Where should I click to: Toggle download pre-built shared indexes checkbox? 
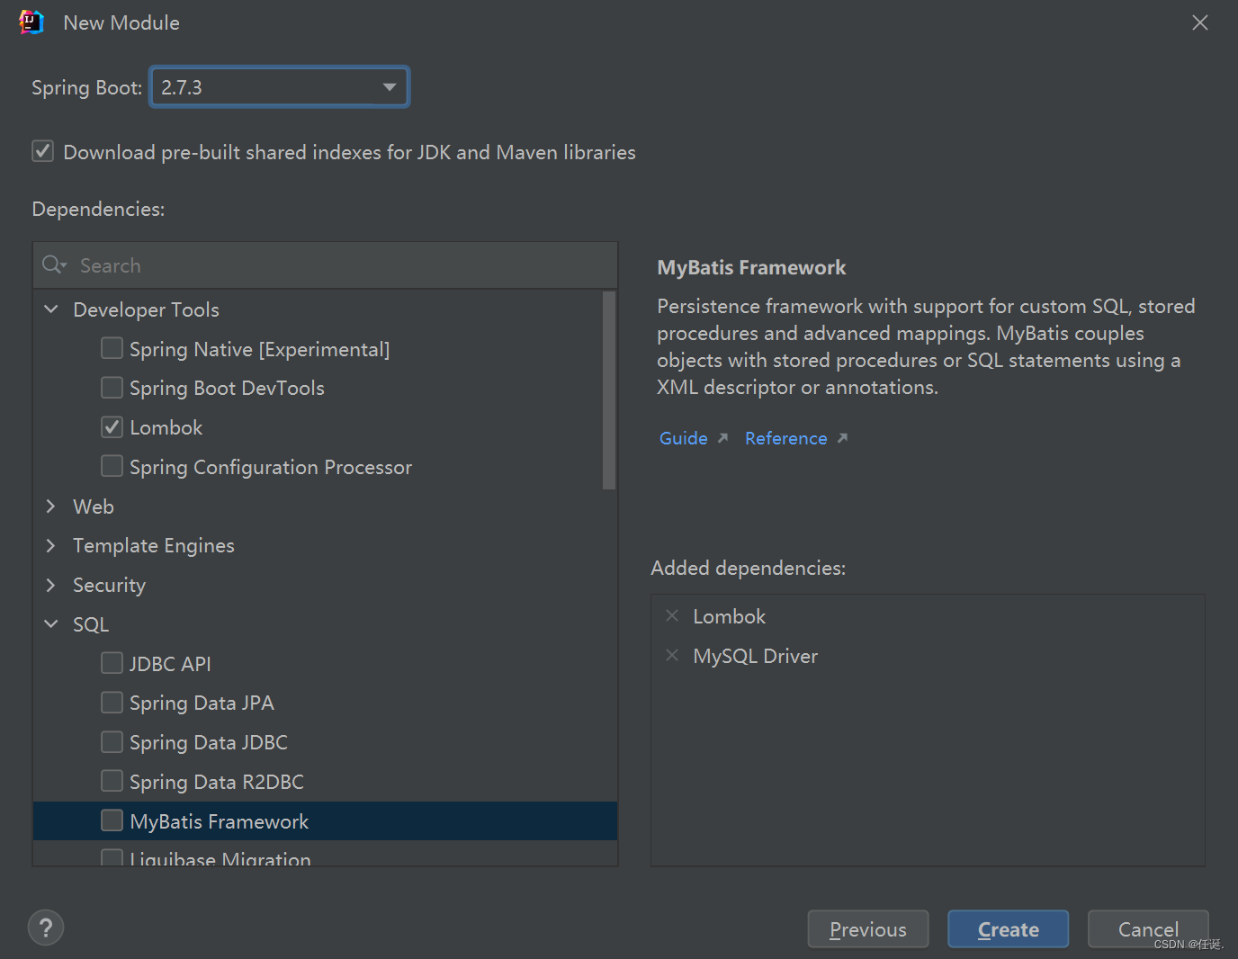(43, 151)
